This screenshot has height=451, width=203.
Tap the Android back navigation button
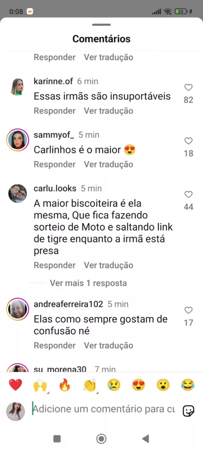point(145,439)
